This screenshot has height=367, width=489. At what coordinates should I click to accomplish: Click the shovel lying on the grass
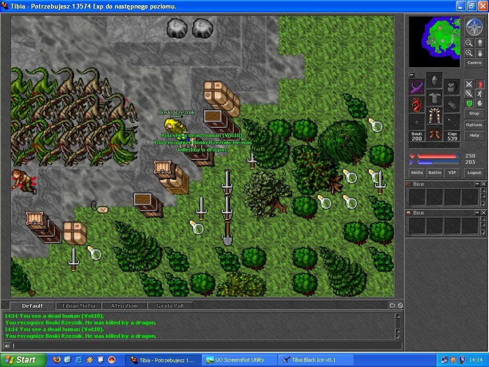point(228,233)
